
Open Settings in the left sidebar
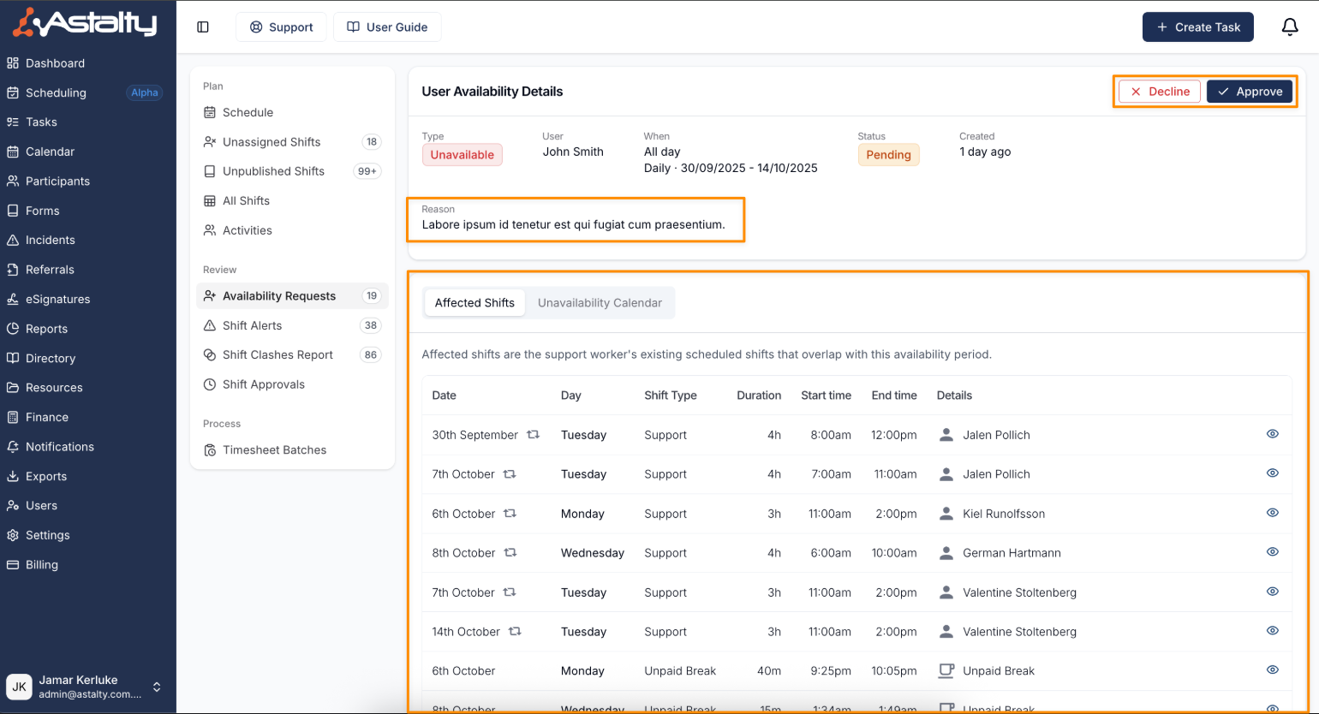click(x=47, y=535)
